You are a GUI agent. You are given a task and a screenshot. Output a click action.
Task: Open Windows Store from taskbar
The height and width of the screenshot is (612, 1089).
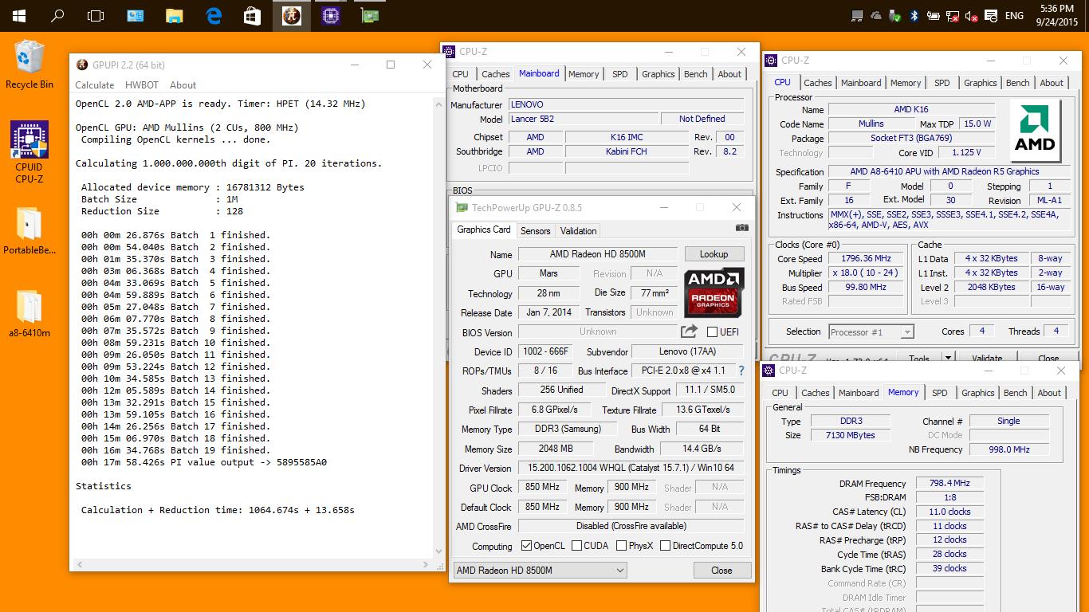(252, 15)
